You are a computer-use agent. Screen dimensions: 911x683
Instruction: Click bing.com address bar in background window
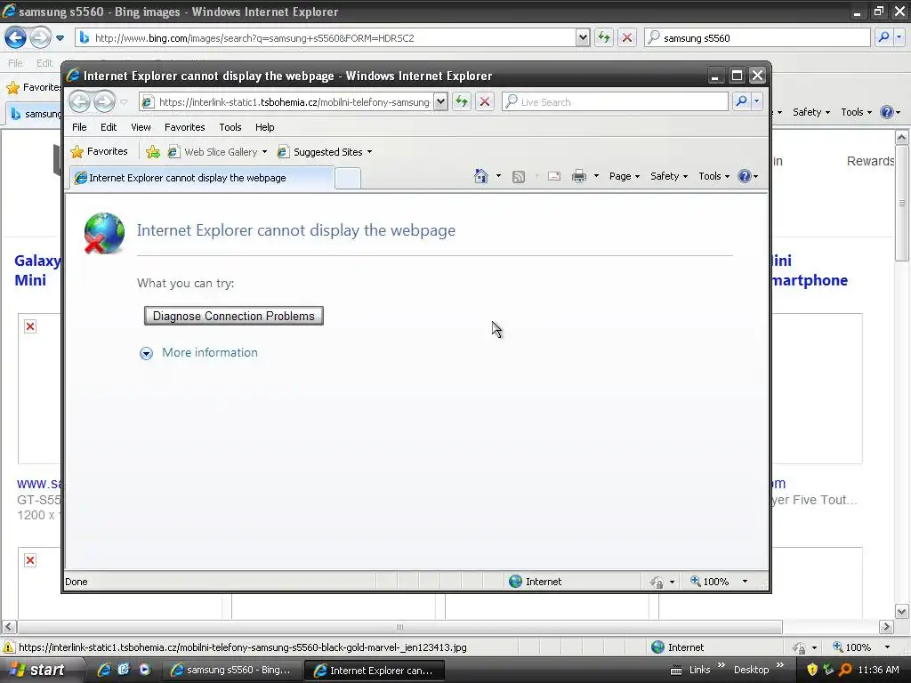pyautogui.click(x=326, y=37)
